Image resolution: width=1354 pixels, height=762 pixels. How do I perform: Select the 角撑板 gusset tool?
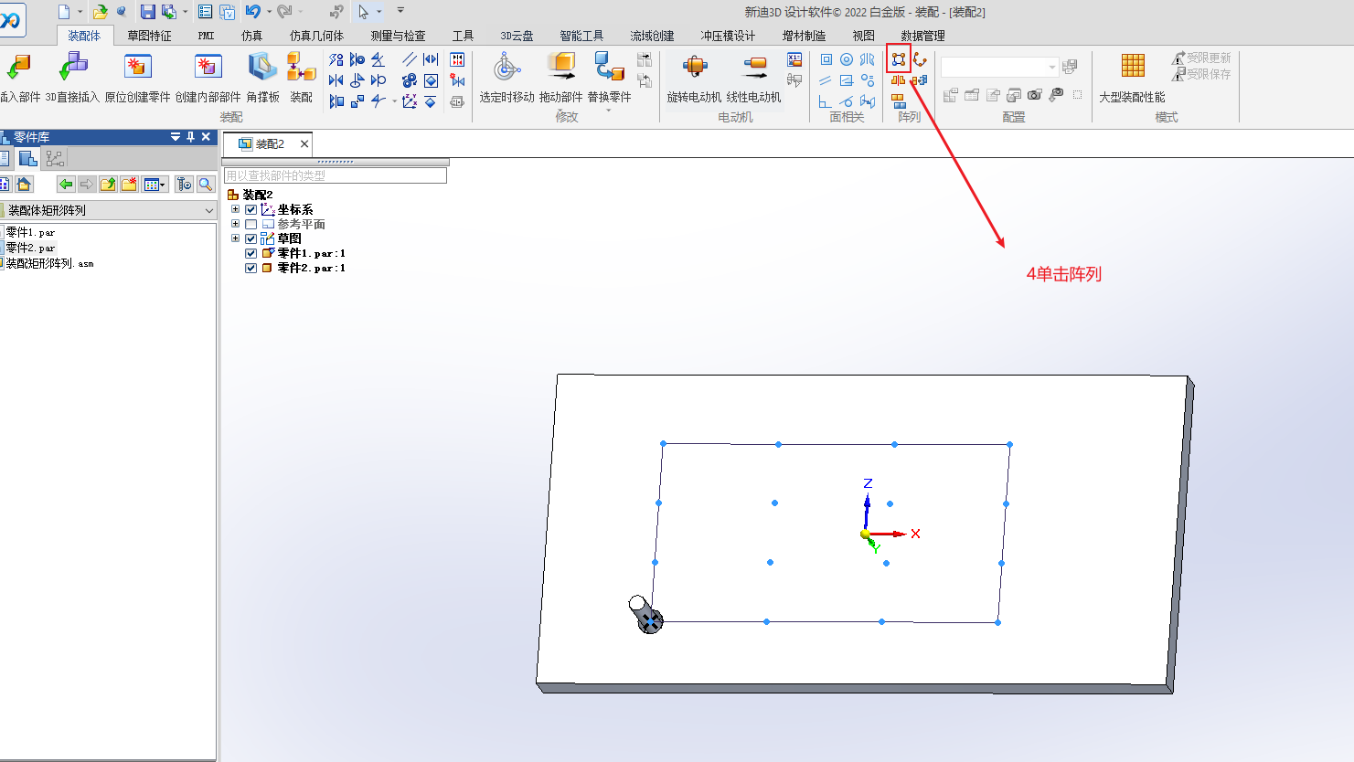(x=262, y=68)
